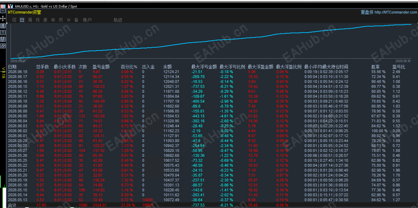Click the 最大浮亏金额 column header
Image resolution: width=418 pixels, height=208 pixels.
coord(204,67)
